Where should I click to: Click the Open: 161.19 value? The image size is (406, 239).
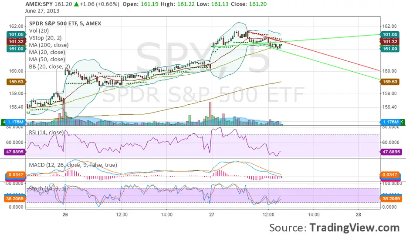pyautogui.click(x=140, y=4)
